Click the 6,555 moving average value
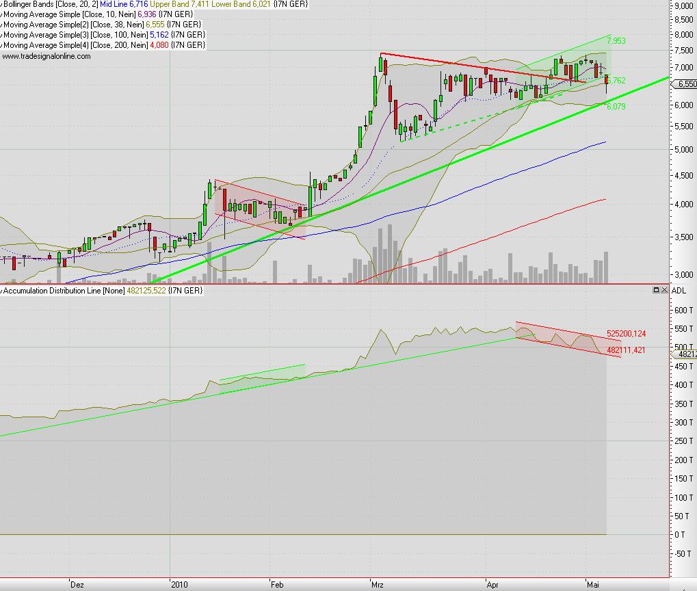Viewport: 697px width, 591px height. 155,25
